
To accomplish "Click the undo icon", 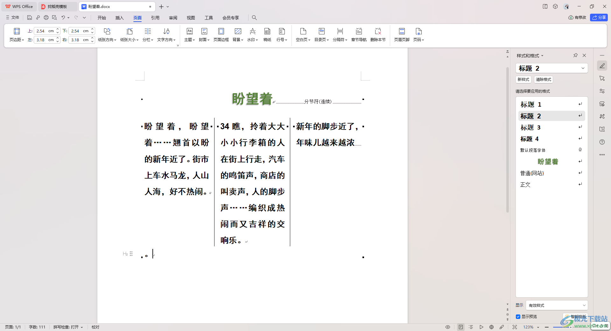I will point(63,18).
